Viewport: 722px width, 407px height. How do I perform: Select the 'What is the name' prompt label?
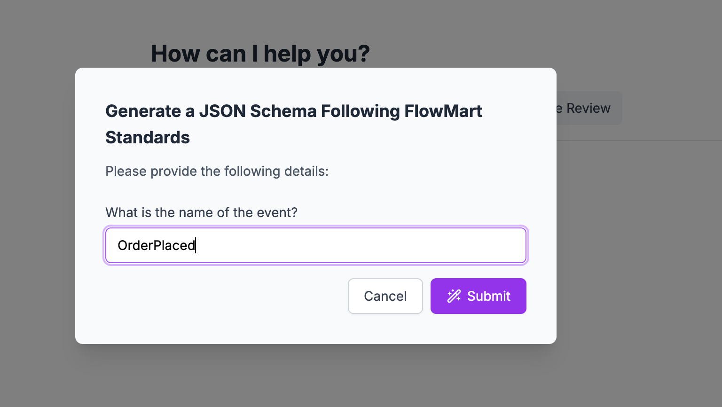(x=201, y=212)
